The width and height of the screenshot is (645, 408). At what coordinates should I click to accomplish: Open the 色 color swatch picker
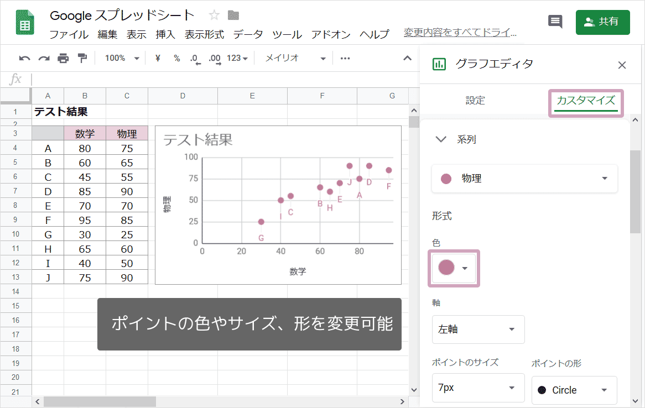tap(454, 268)
